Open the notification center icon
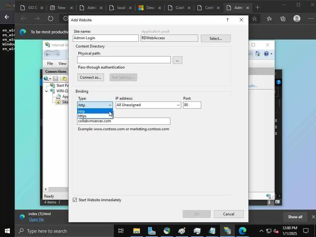 pyautogui.click(x=306, y=231)
